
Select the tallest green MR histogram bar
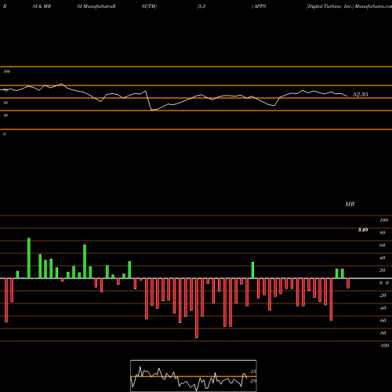[x=29, y=258]
